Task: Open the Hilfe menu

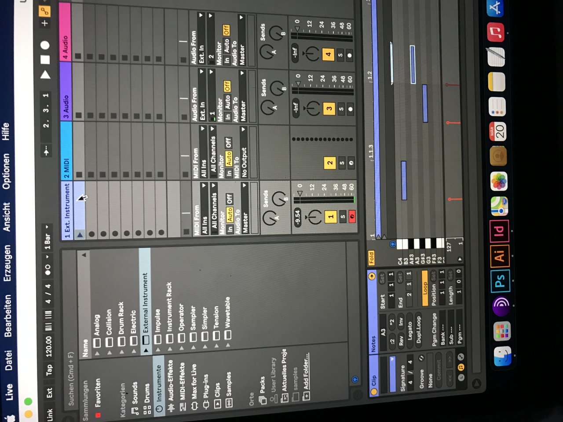Action: 5,131
